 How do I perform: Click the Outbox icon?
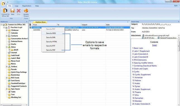pos(9,67)
